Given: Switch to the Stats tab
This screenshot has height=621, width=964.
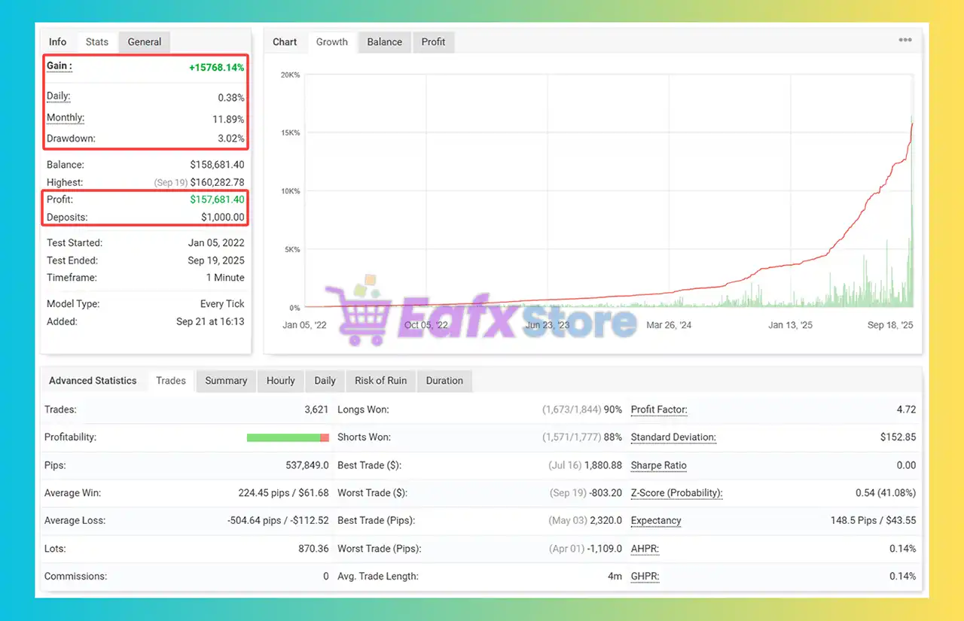Looking at the screenshot, I should pos(96,42).
